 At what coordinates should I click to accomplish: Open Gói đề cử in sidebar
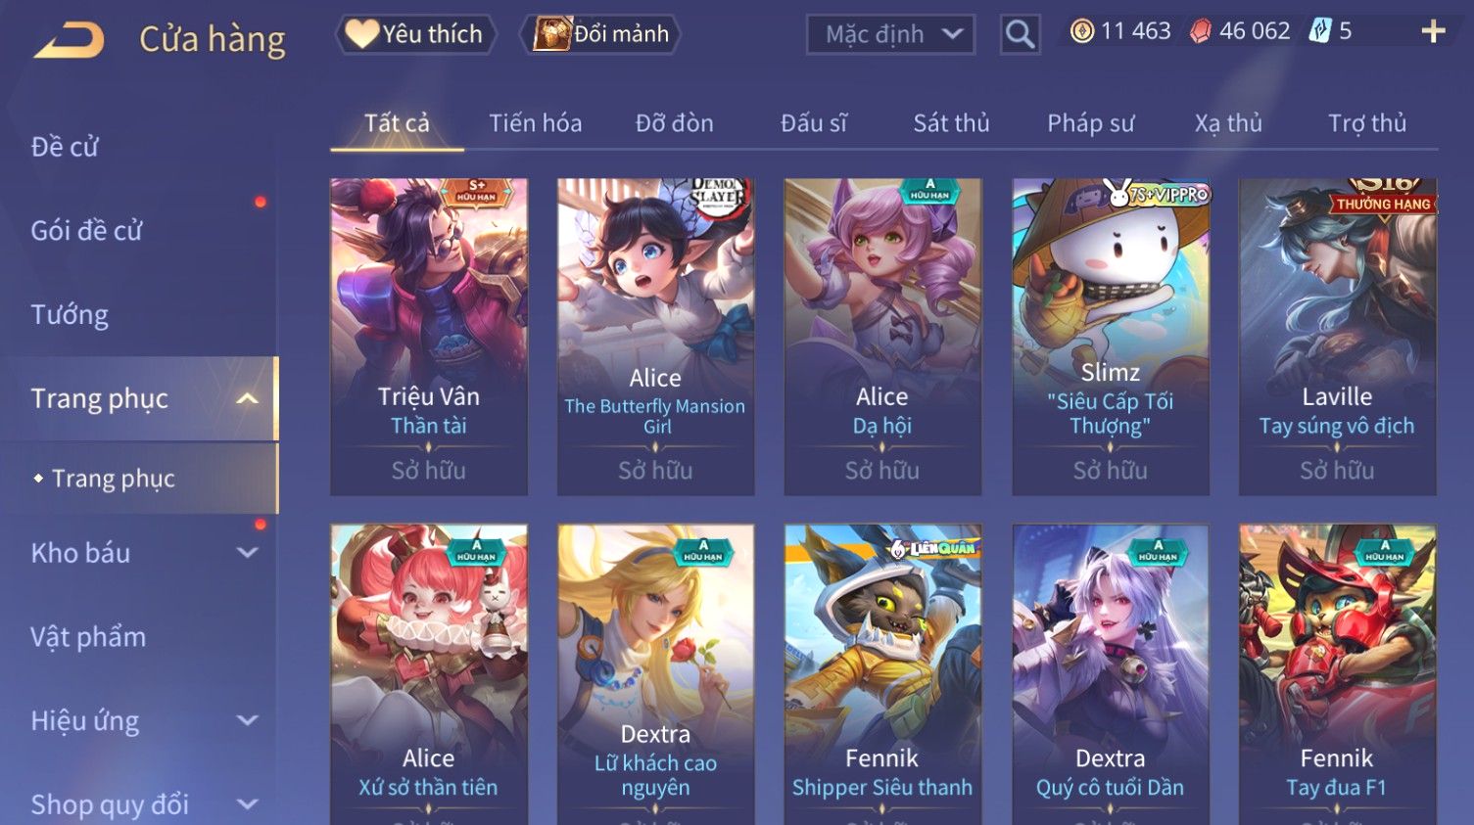click(86, 231)
